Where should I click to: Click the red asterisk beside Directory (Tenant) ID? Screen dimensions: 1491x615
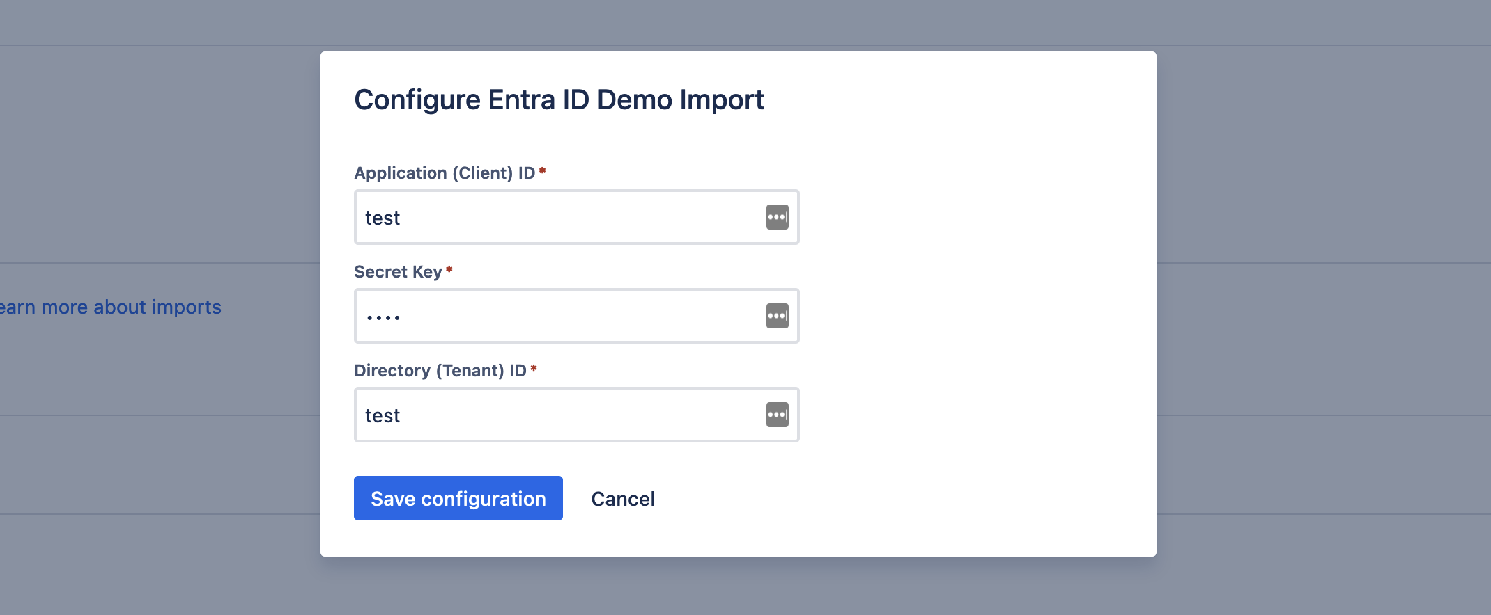coord(534,368)
